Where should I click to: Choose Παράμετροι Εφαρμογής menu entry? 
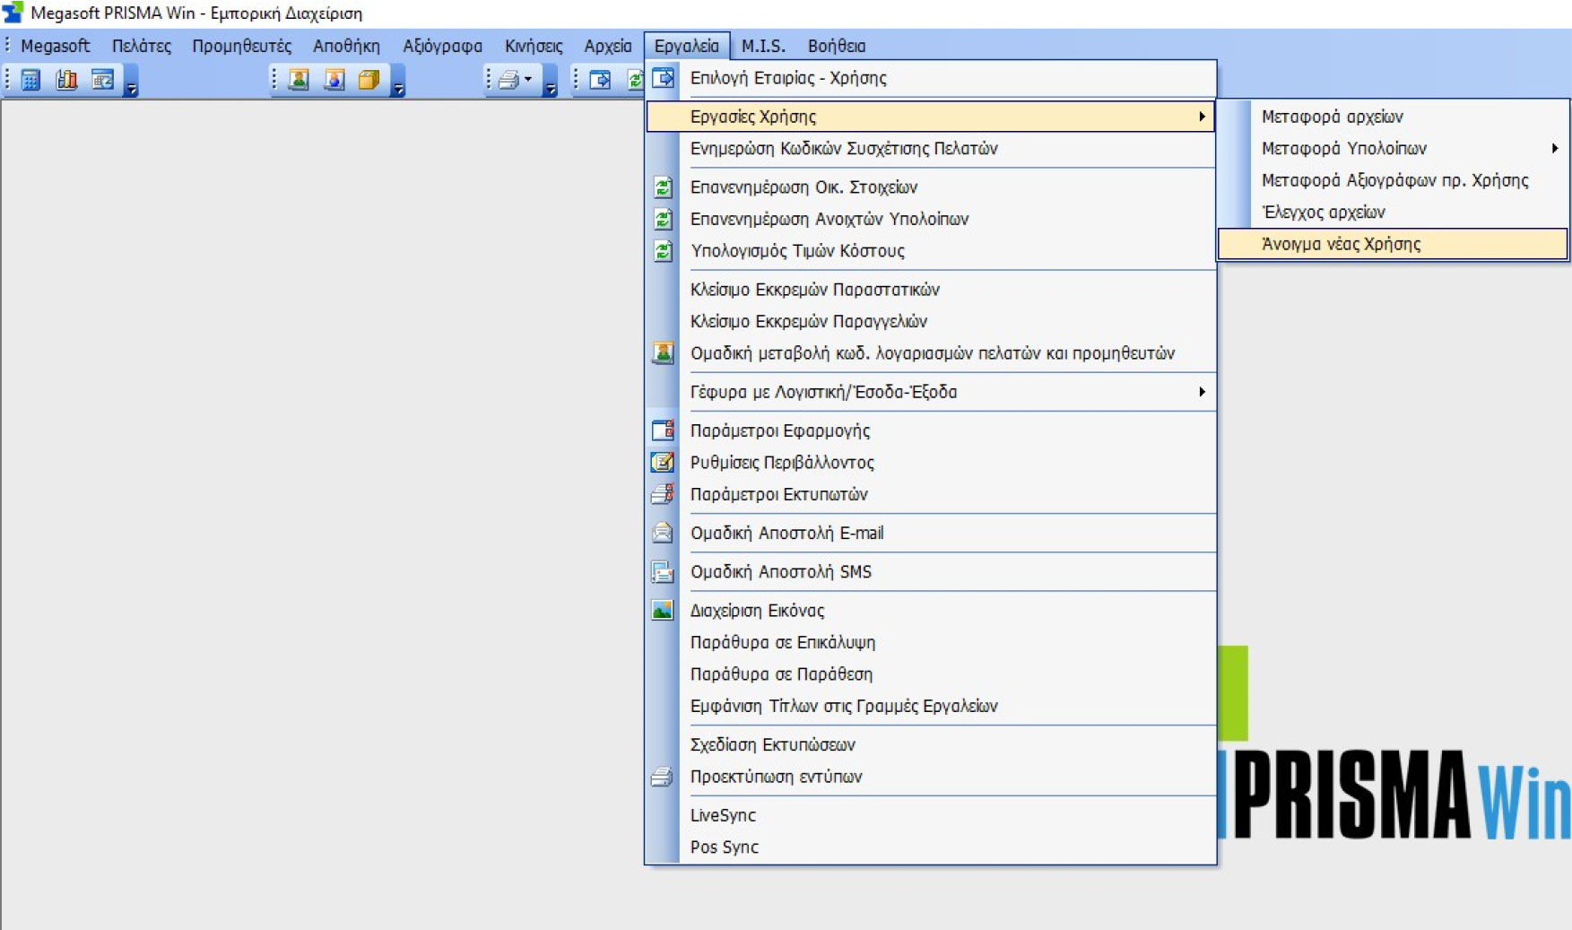(779, 430)
